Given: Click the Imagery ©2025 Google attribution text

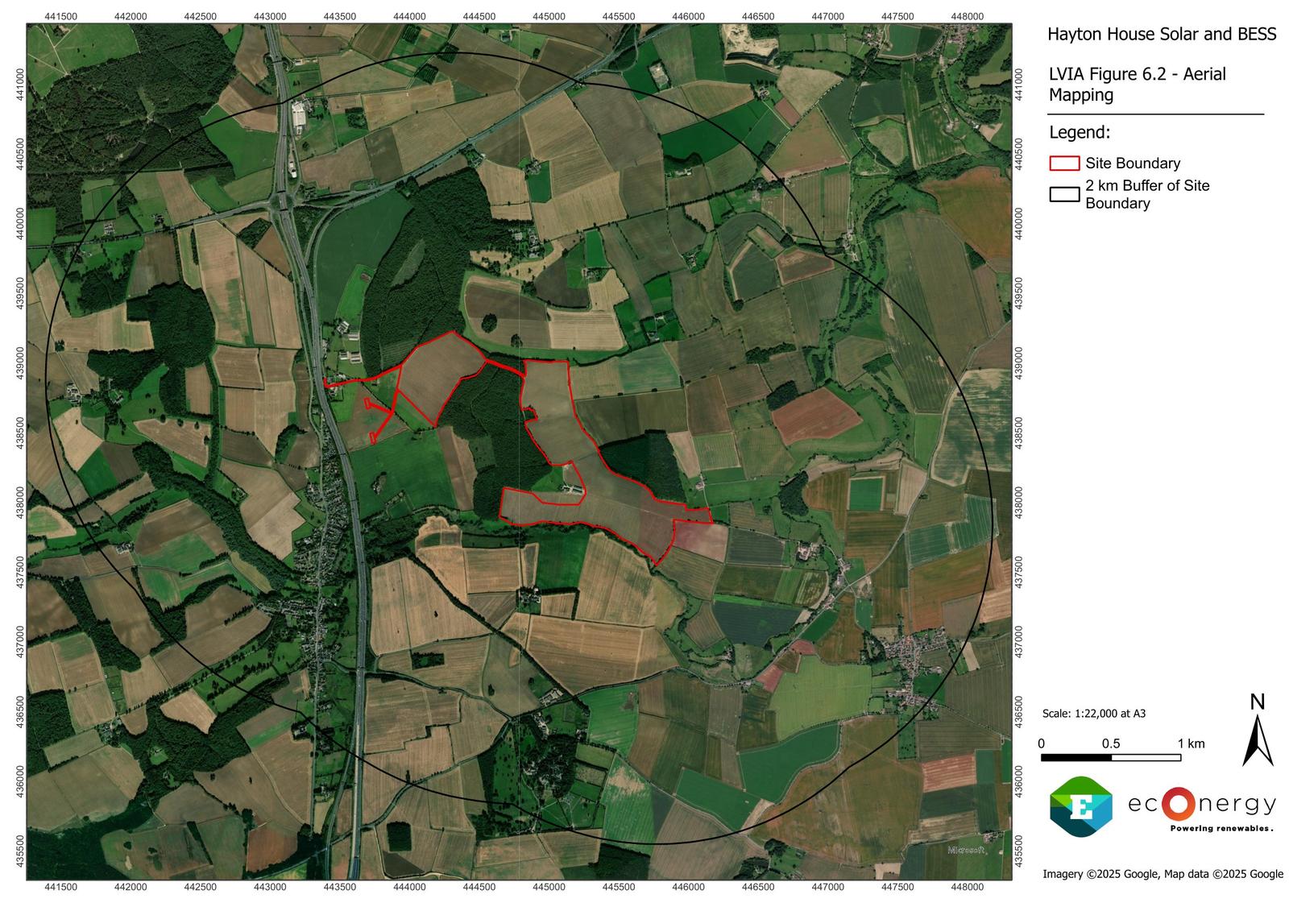Looking at the screenshot, I should tap(1162, 874).
